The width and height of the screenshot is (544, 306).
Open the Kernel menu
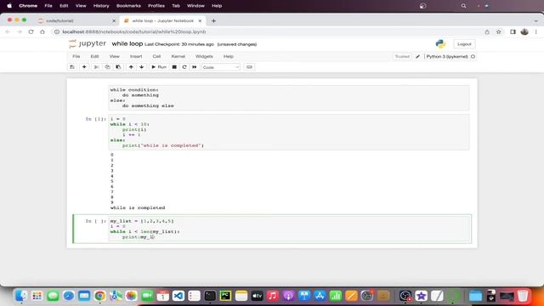178,56
